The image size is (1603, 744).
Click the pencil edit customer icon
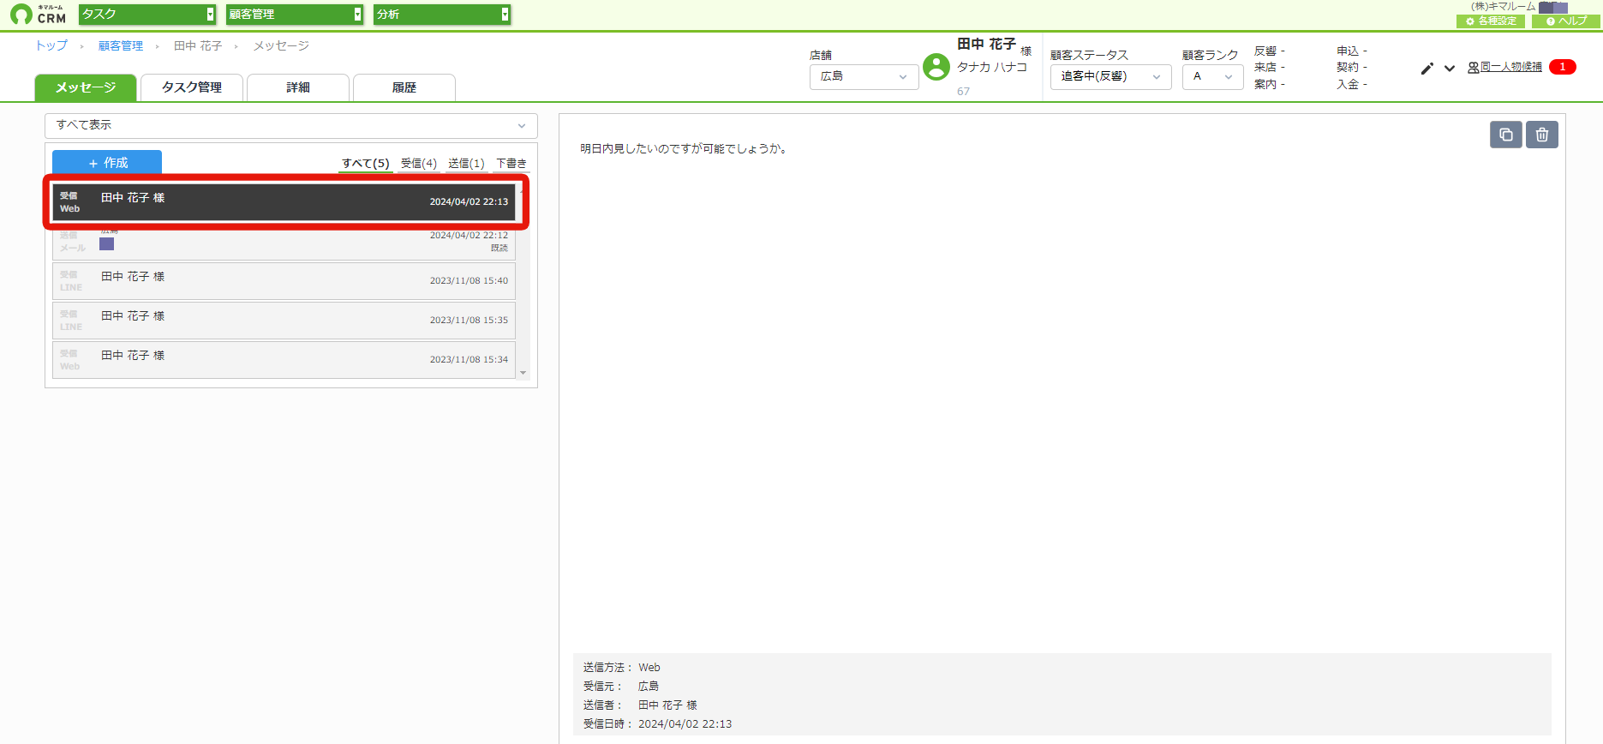pos(1427,69)
